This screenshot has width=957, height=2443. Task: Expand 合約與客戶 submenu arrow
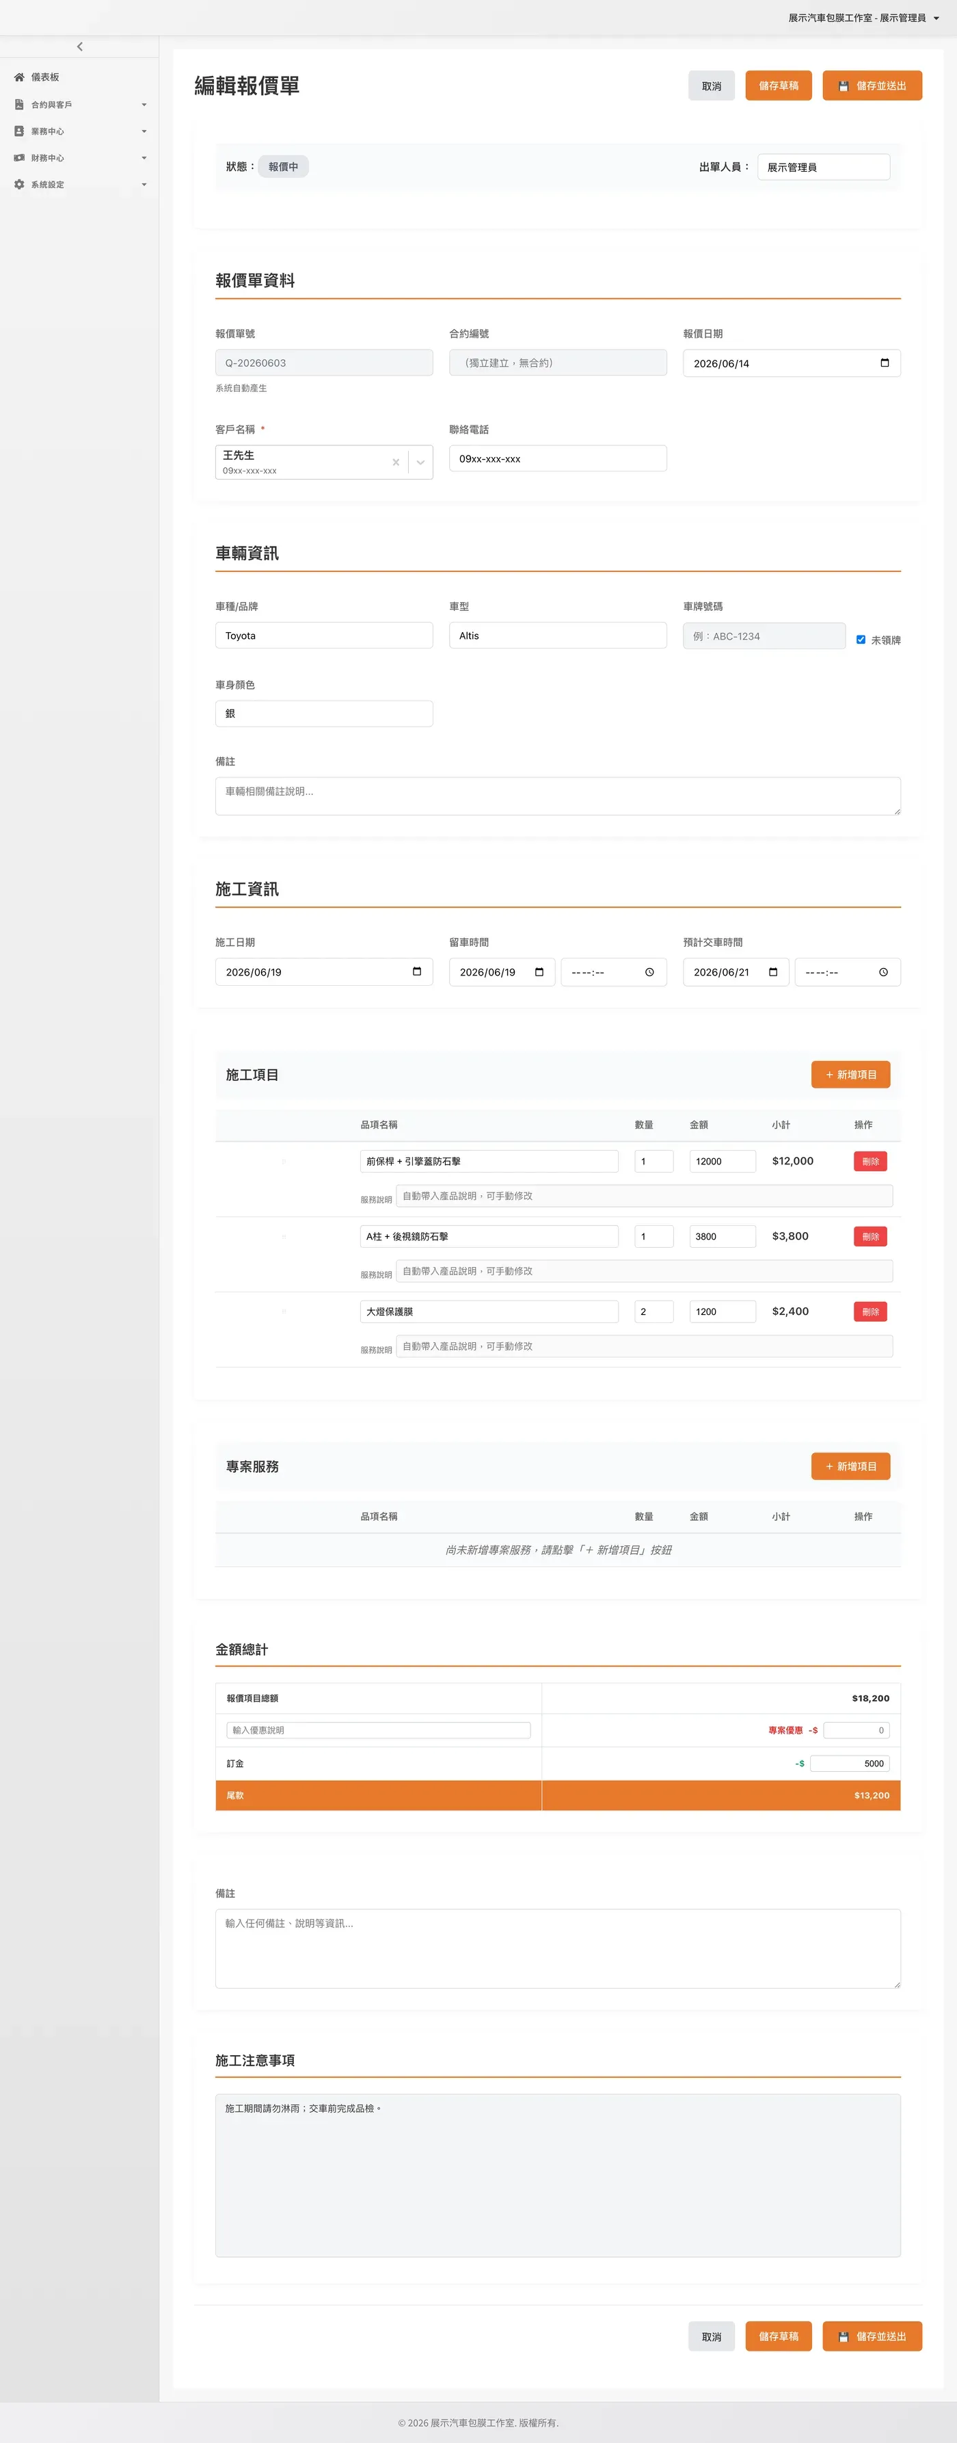(144, 104)
